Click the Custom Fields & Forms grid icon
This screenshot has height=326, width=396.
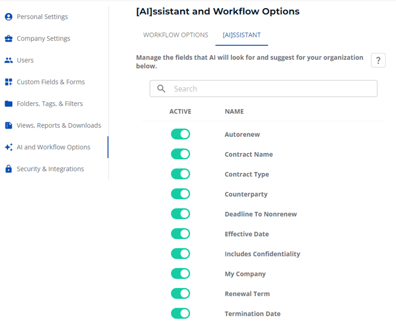click(x=9, y=82)
